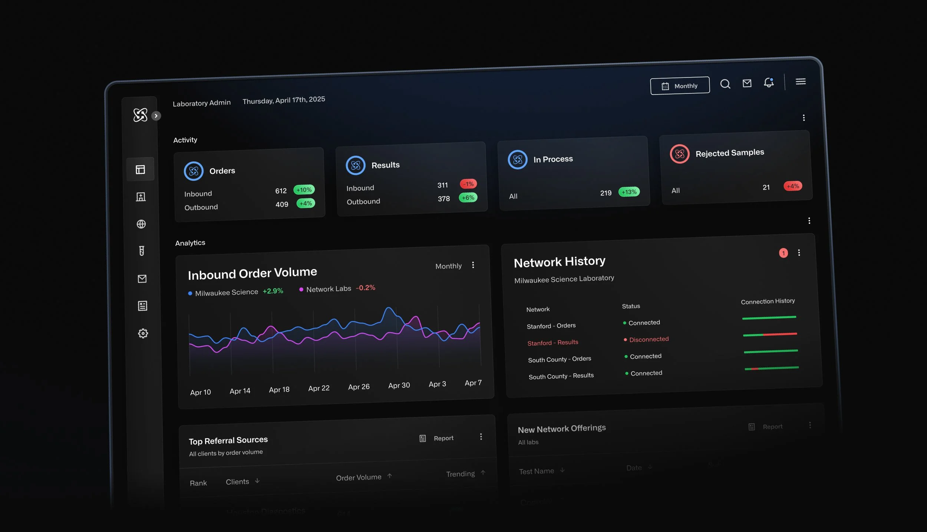Click the building icon in sidebar
The height and width of the screenshot is (532, 927).
pos(141,197)
